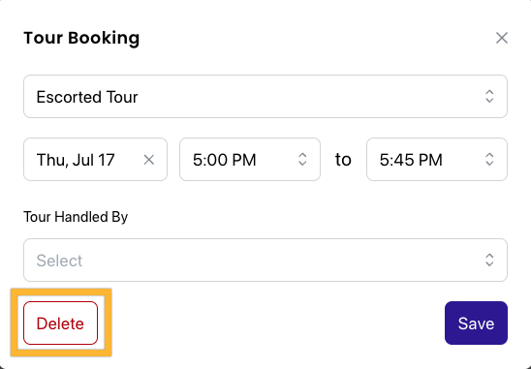
Task: Delete this tour booking
Action: [x=61, y=323]
